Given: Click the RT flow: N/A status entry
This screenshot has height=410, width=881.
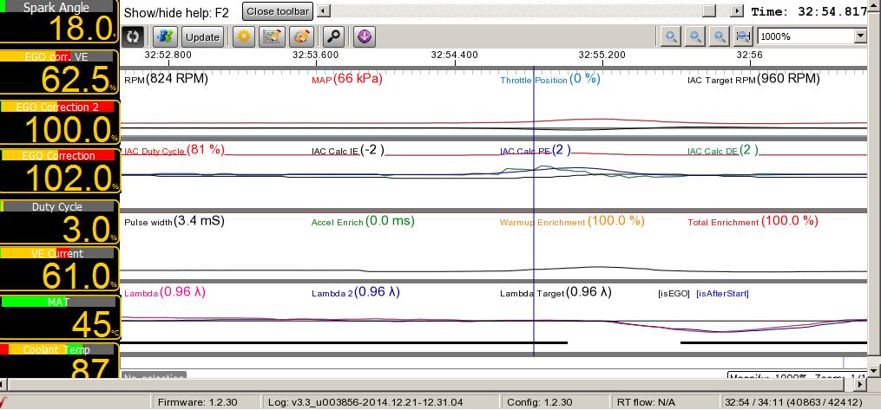Looking at the screenshot, I should (x=646, y=402).
